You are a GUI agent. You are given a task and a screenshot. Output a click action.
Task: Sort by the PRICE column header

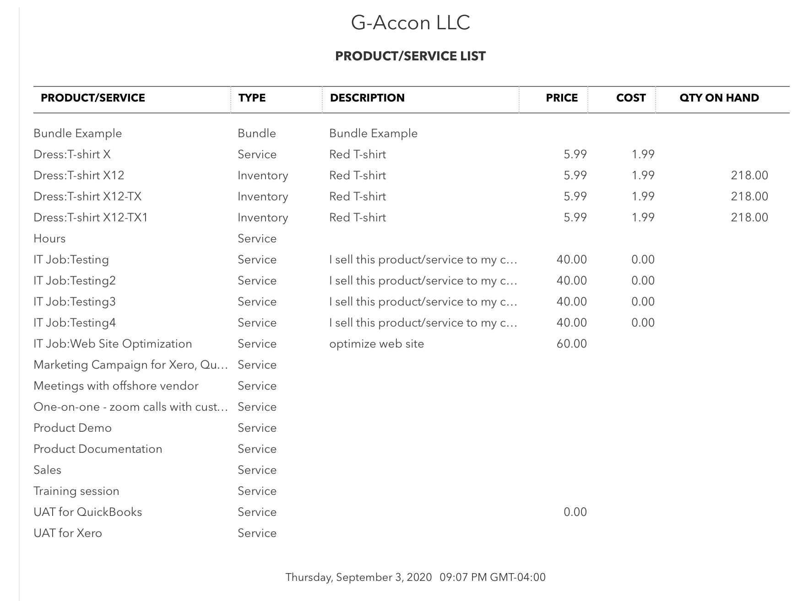point(561,98)
